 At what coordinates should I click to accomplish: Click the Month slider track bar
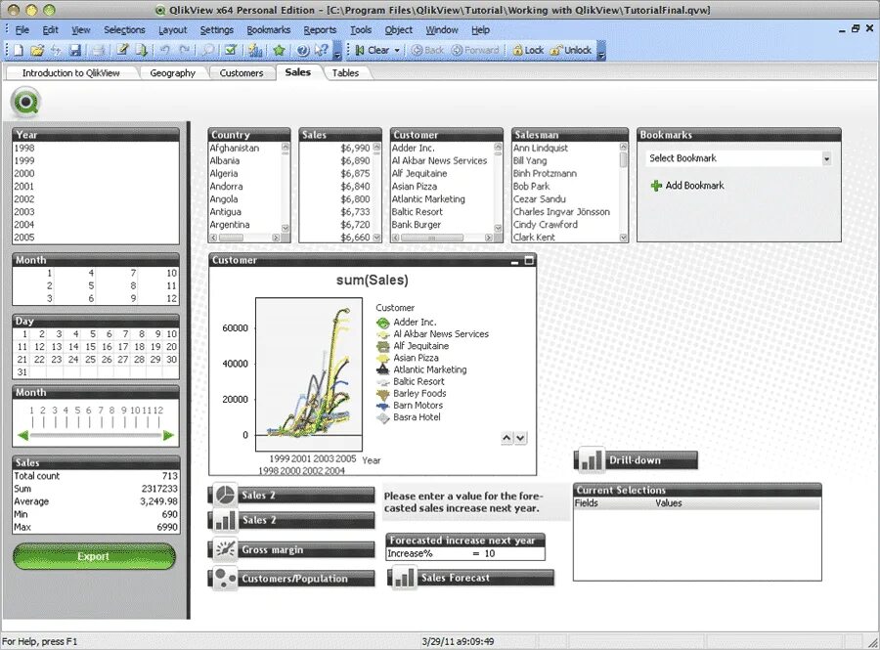pos(96,435)
